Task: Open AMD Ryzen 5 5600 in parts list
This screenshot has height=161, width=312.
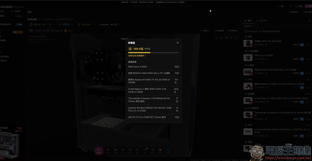Action: 264,55
